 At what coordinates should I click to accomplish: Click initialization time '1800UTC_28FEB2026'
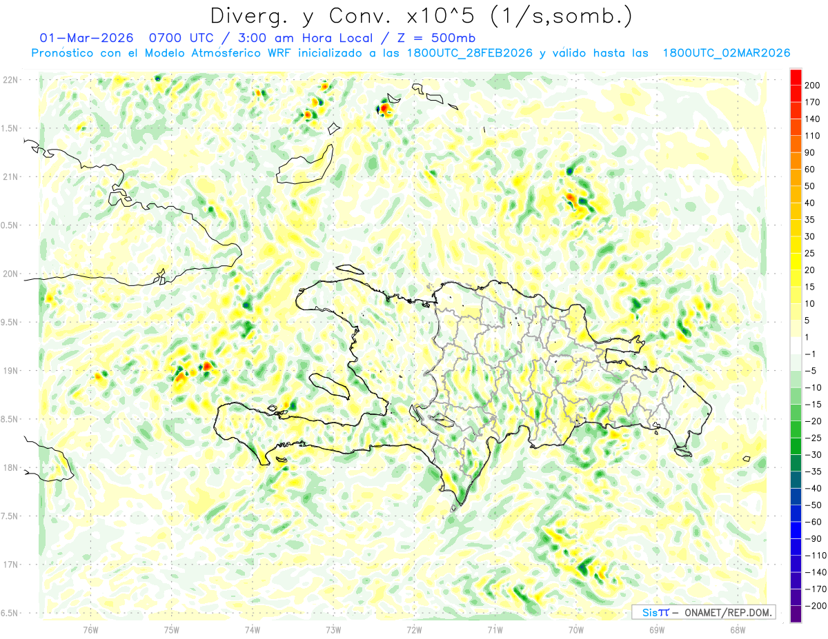tap(470, 53)
